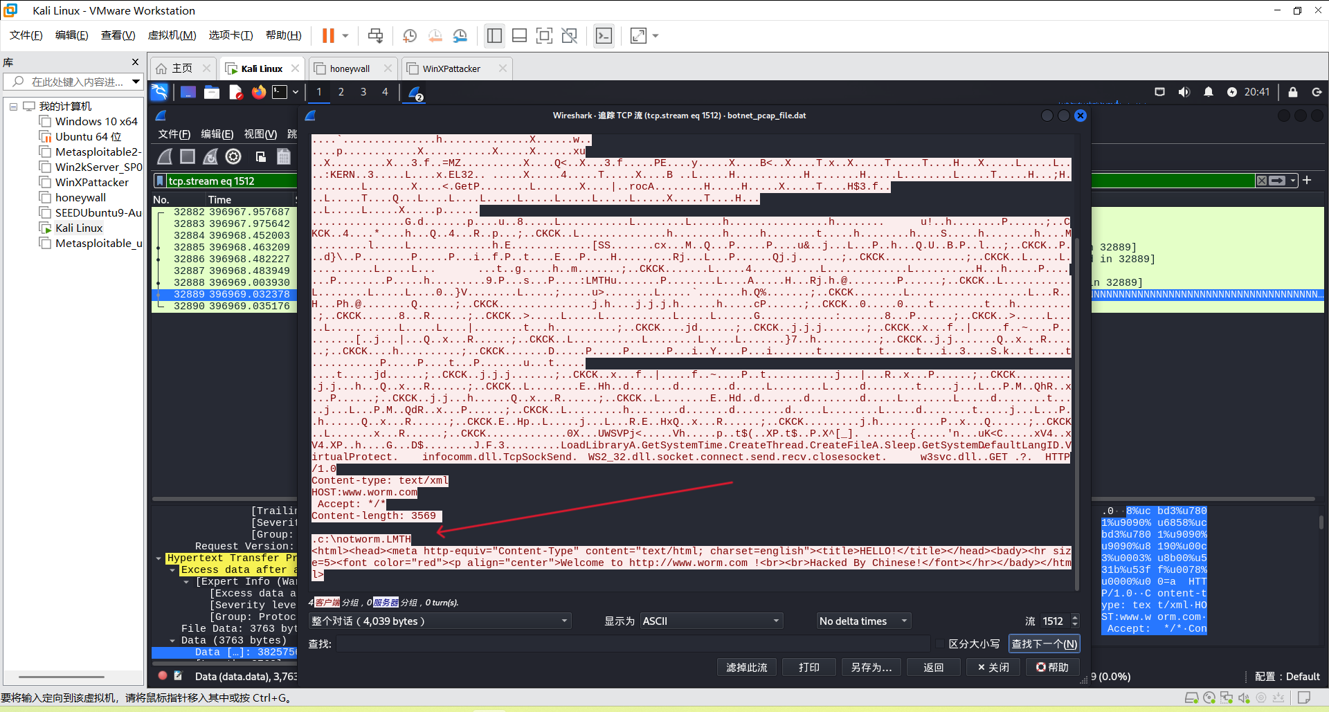Open the Kali notifications bell icon
The image size is (1329, 712).
point(1209,92)
